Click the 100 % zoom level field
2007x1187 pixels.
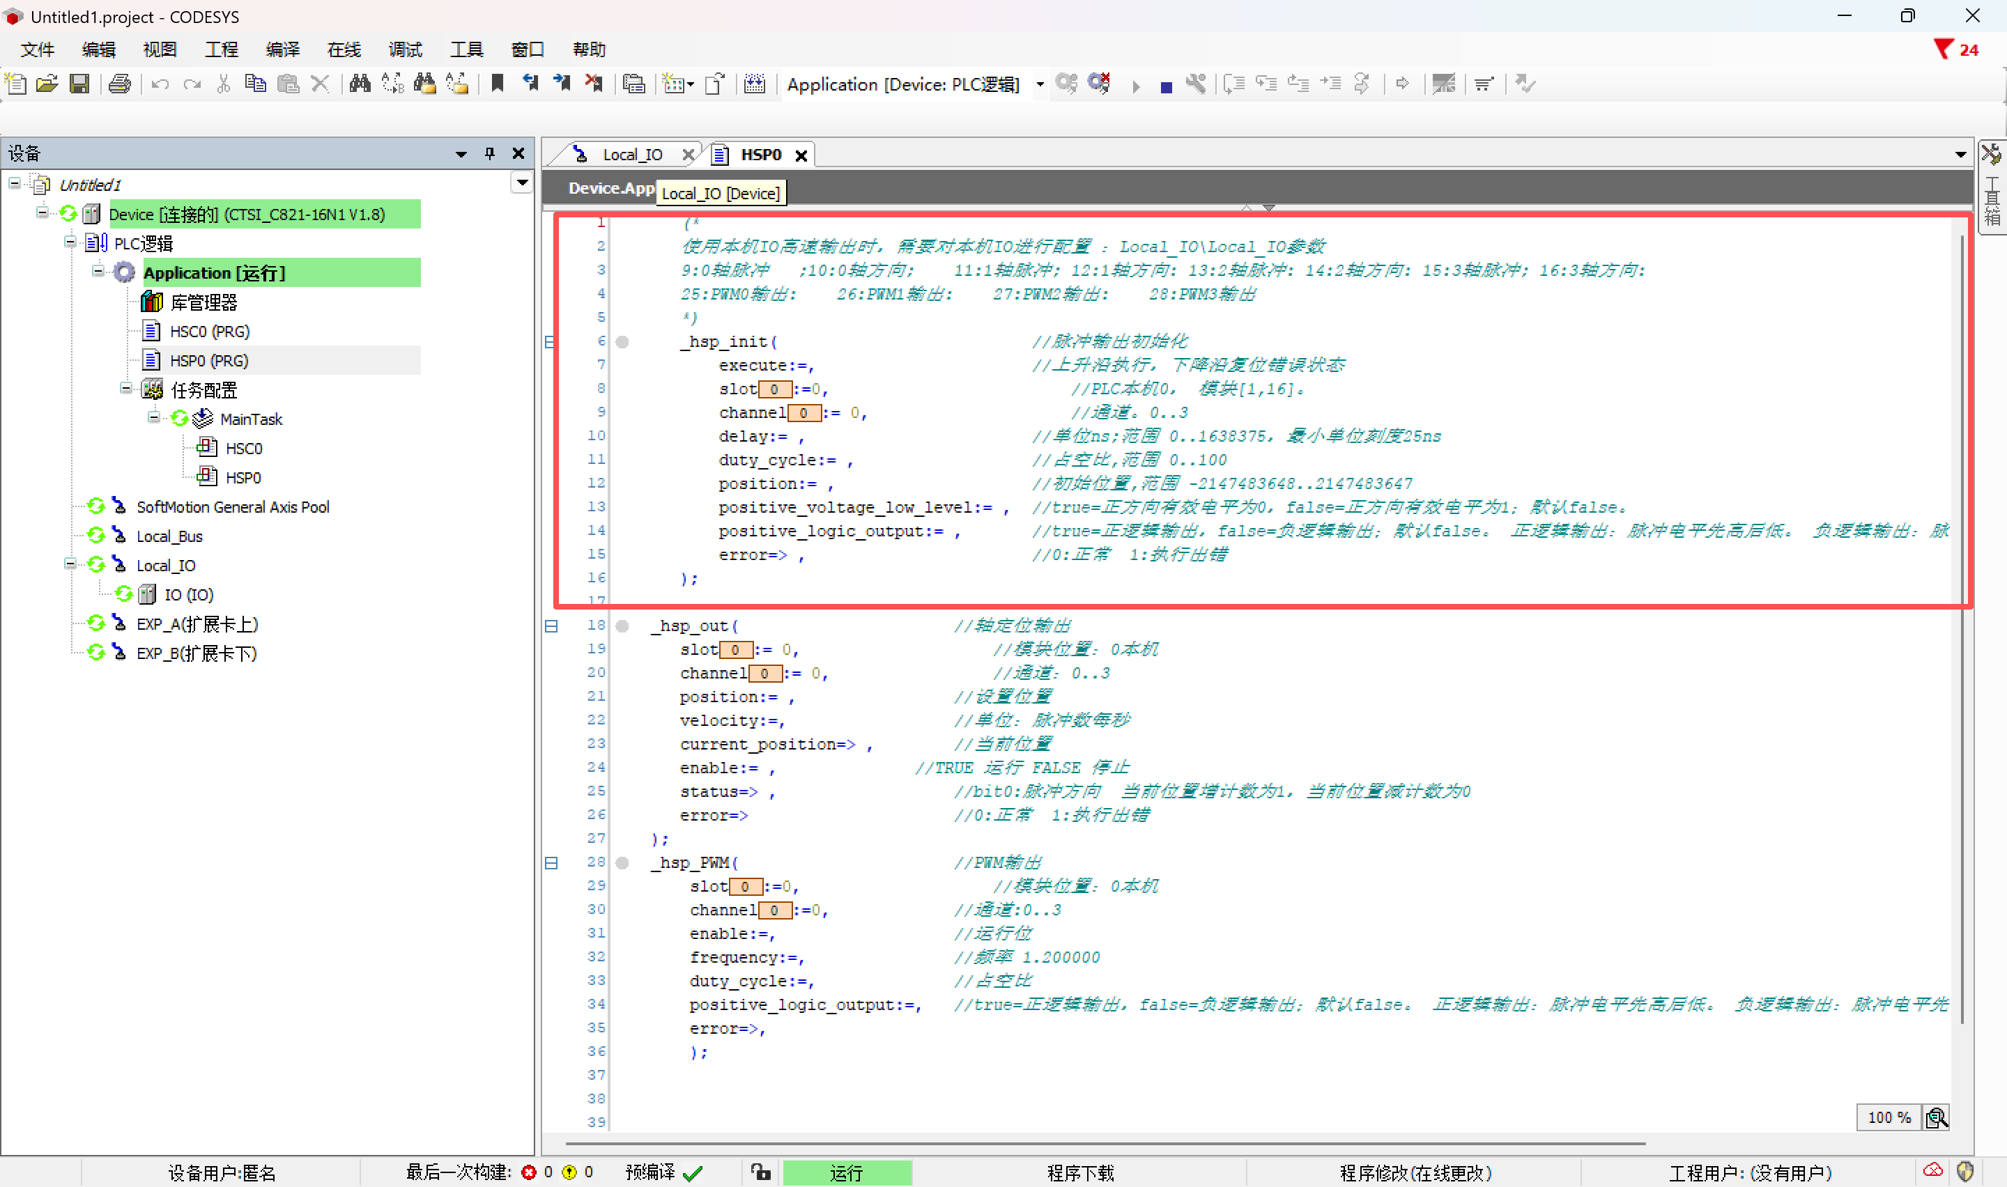(x=1889, y=1117)
